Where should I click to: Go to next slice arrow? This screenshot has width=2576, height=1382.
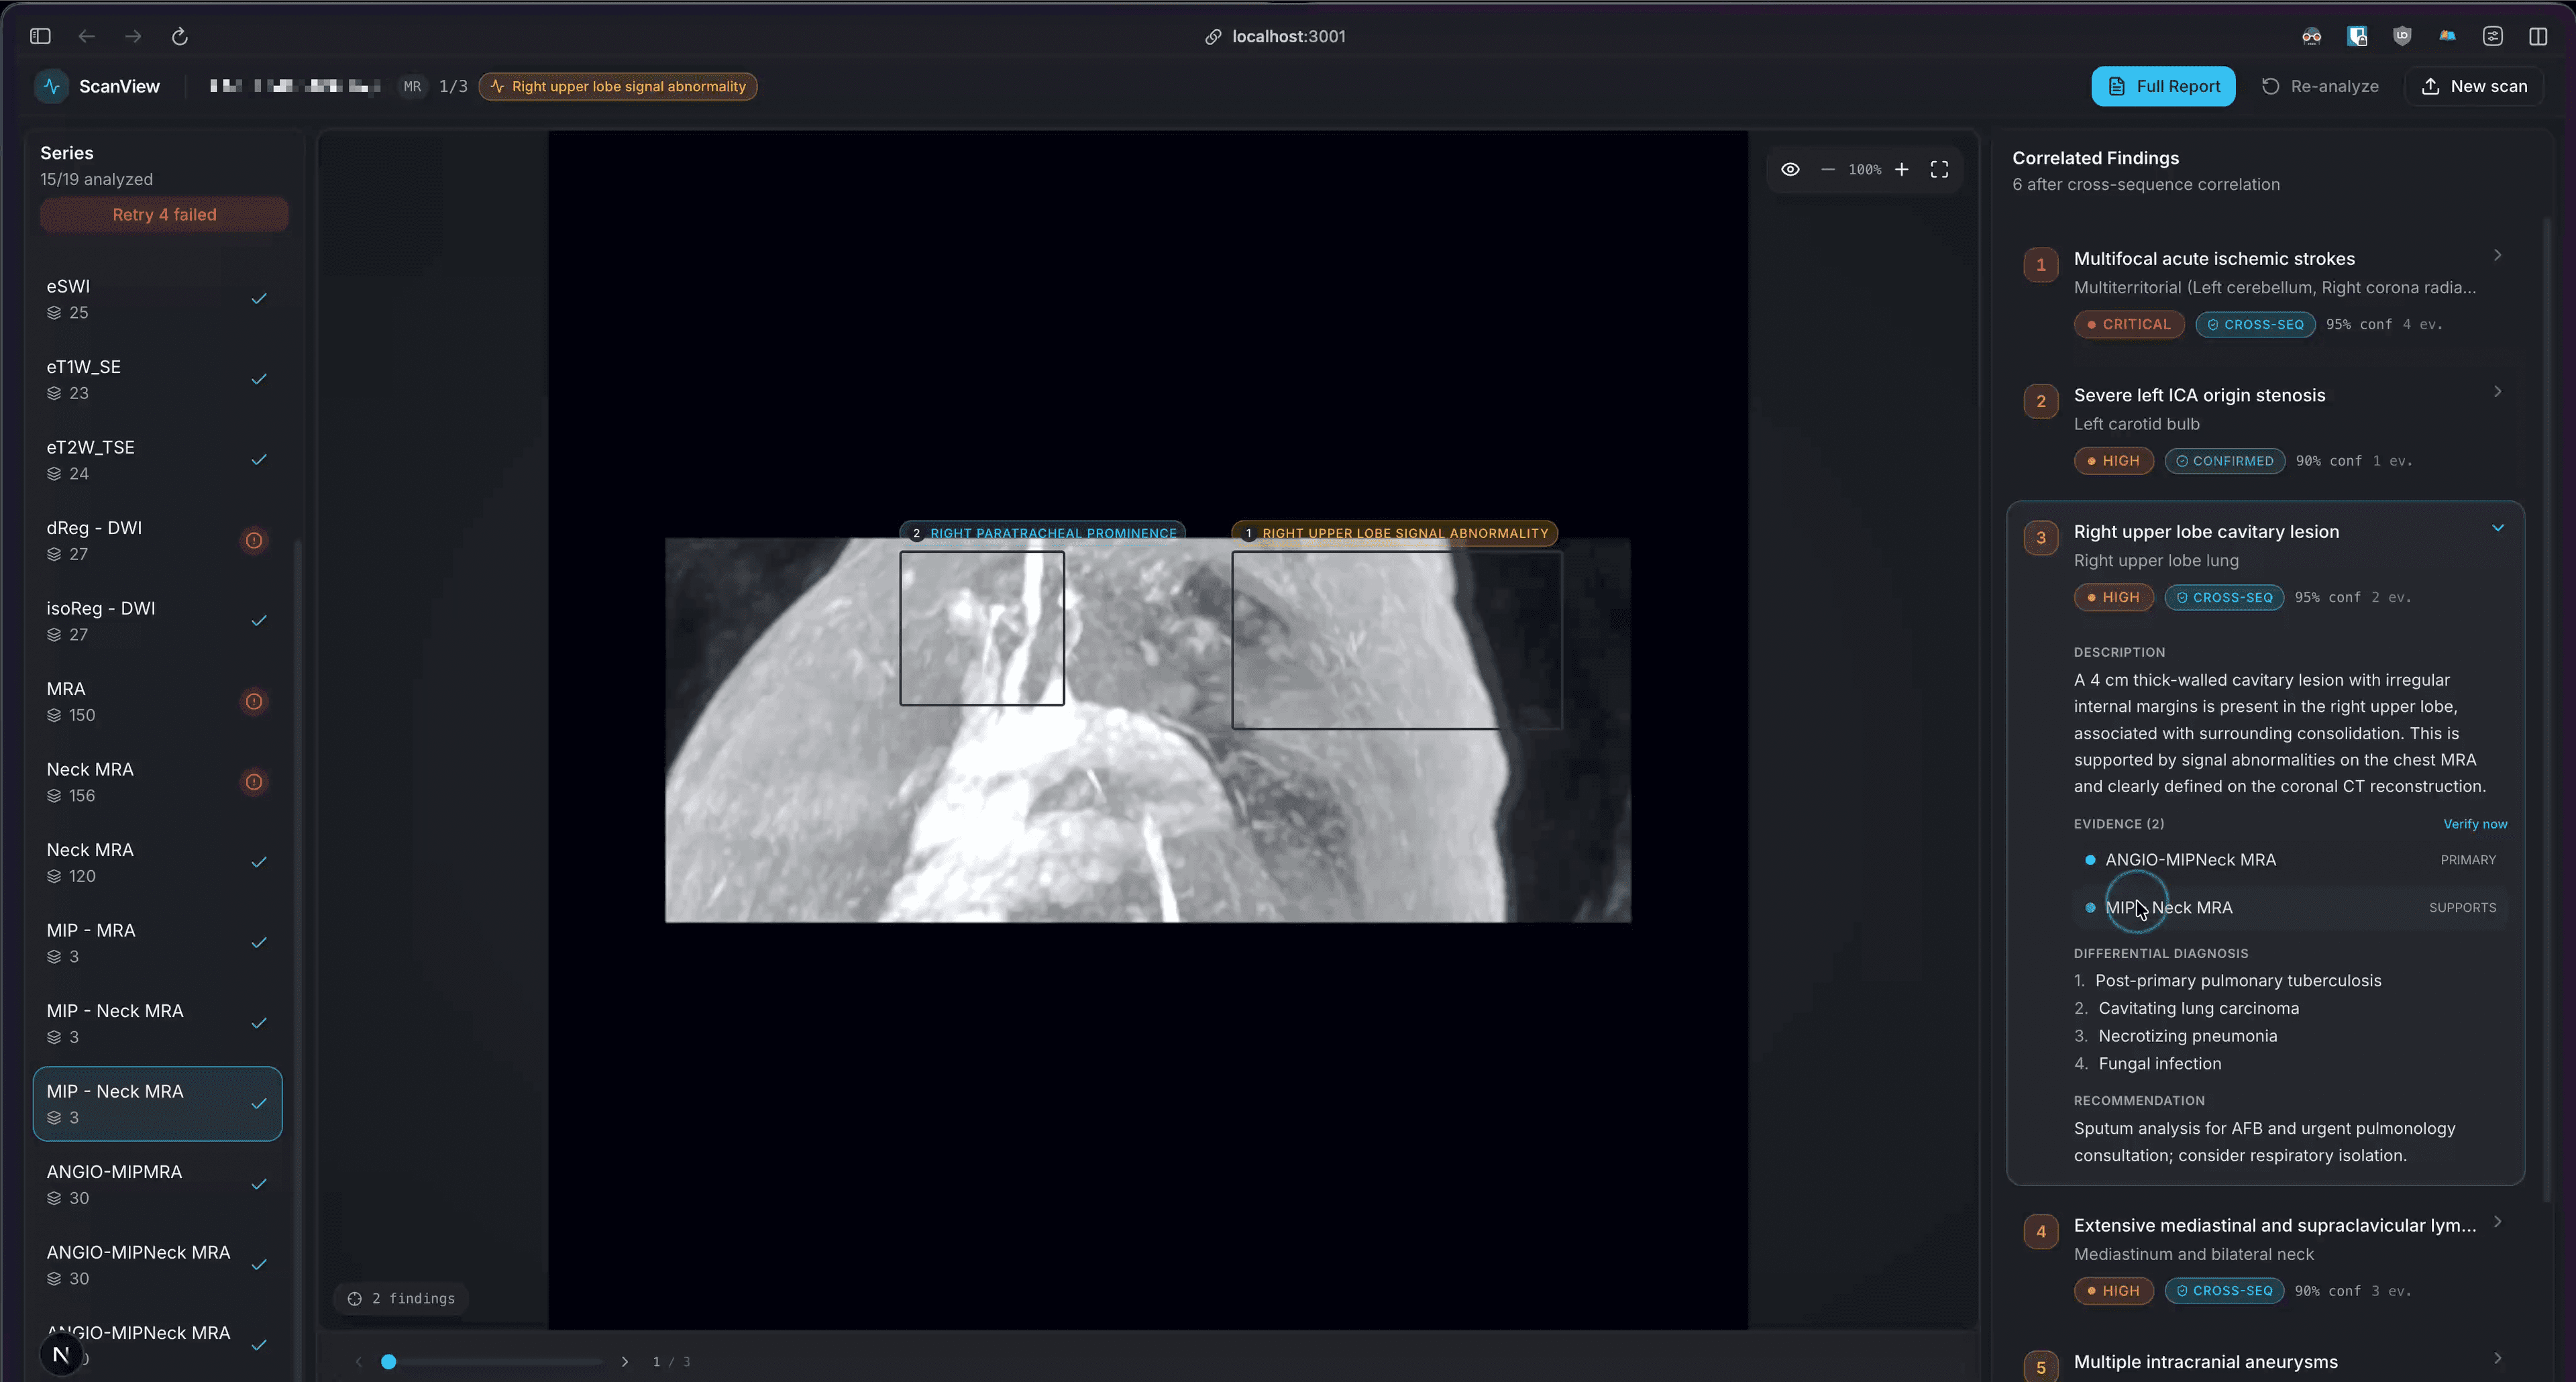[x=625, y=1361]
